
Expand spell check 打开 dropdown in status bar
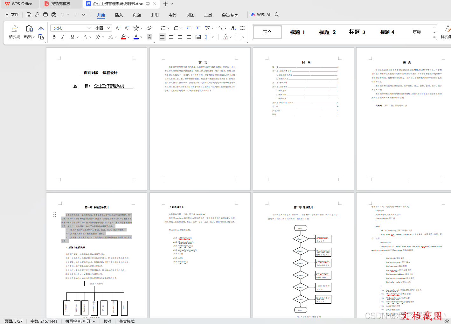(x=94, y=321)
